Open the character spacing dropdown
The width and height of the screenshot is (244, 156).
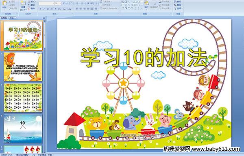[x=59, y=9]
